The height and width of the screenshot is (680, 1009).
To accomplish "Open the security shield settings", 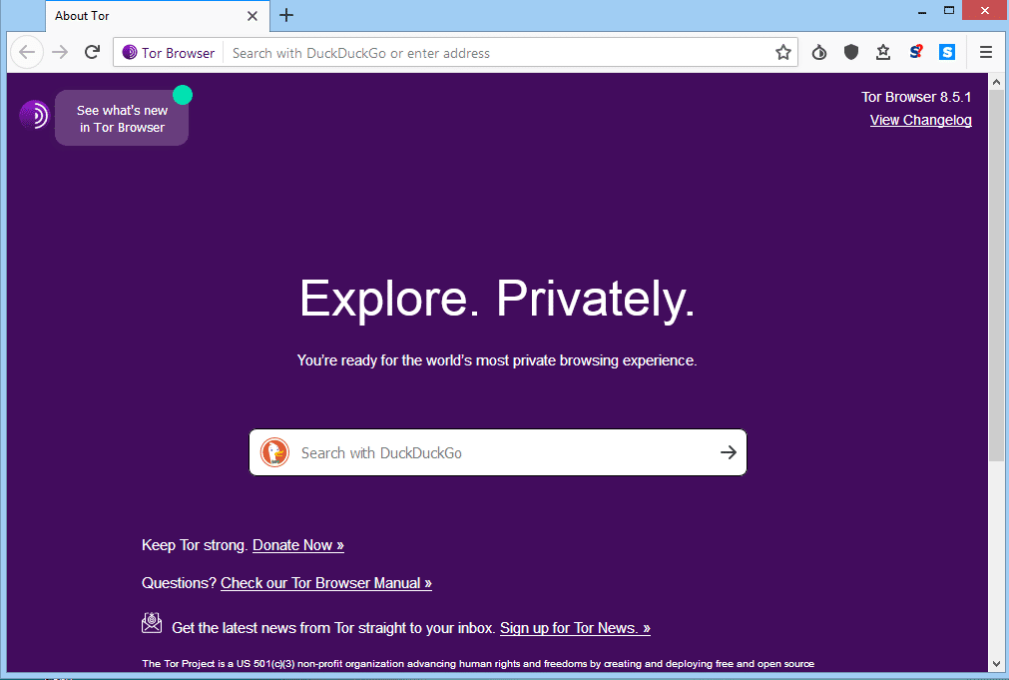I will pyautogui.click(x=851, y=52).
